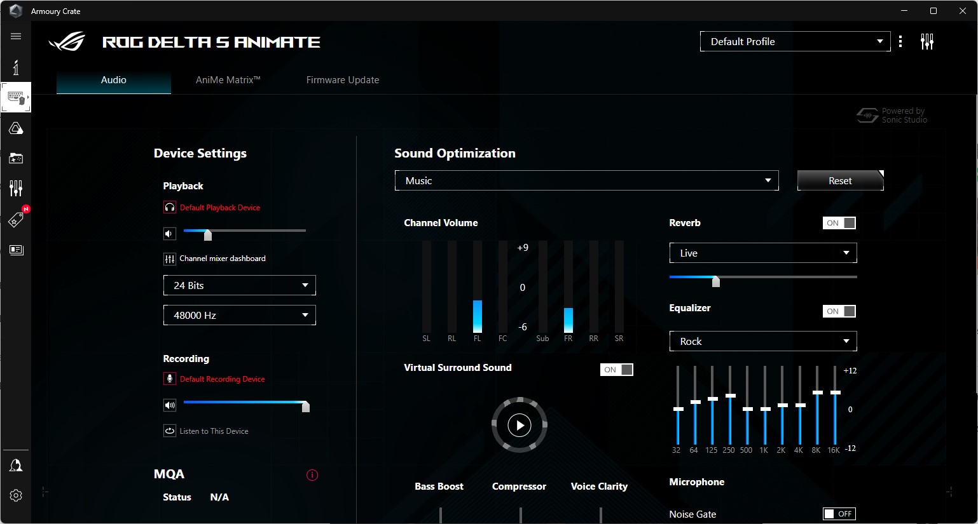Image resolution: width=978 pixels, height=524 pixels.
Task: Click the mixer sliders icon in the sidebar
Action: tap(15, 188)
